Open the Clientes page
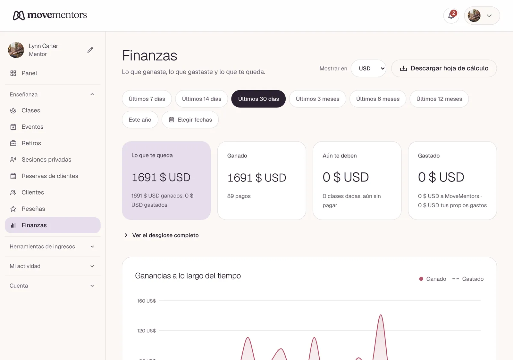 tap(53, 192)
